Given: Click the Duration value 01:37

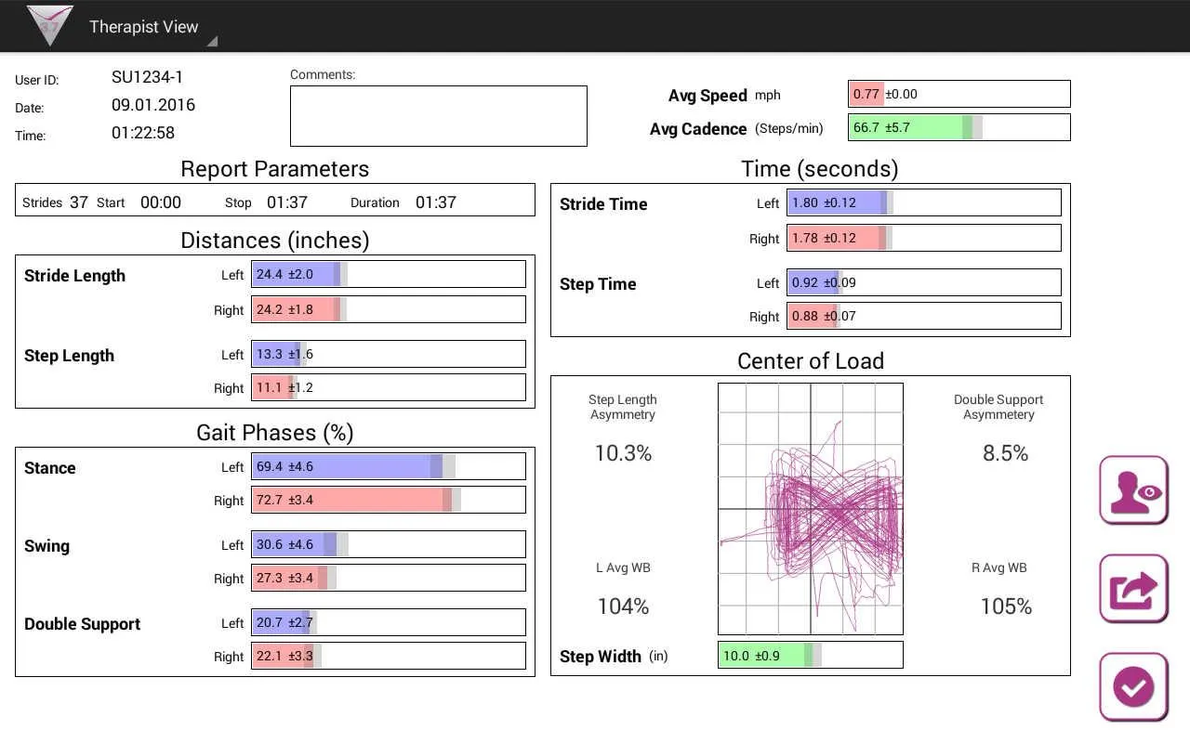Looking at the screenshot, I should [436, 202].
